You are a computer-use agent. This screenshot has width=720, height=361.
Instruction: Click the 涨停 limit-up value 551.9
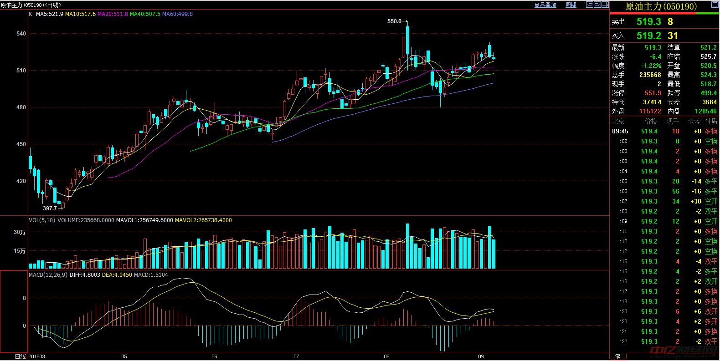pyautogui.click(x=653, y=93)
